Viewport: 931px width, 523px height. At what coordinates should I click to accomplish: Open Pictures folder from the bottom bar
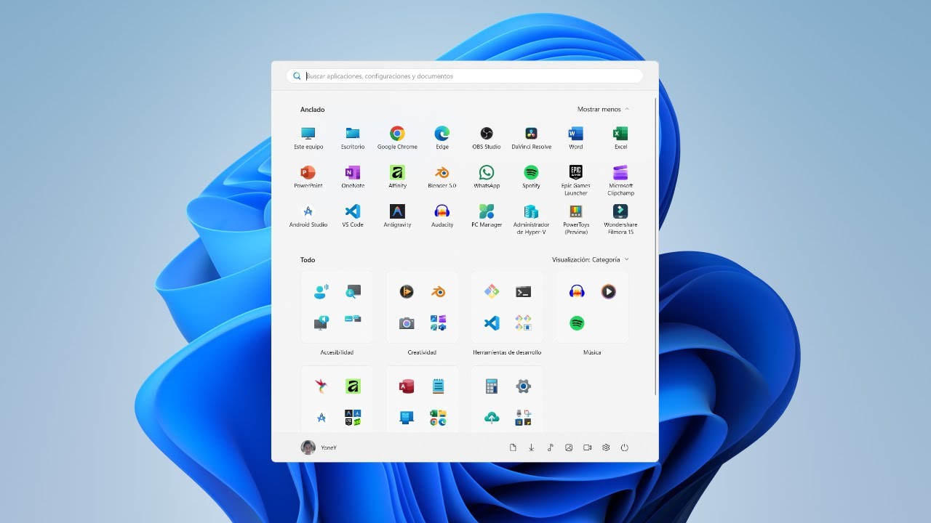point(569,447)
